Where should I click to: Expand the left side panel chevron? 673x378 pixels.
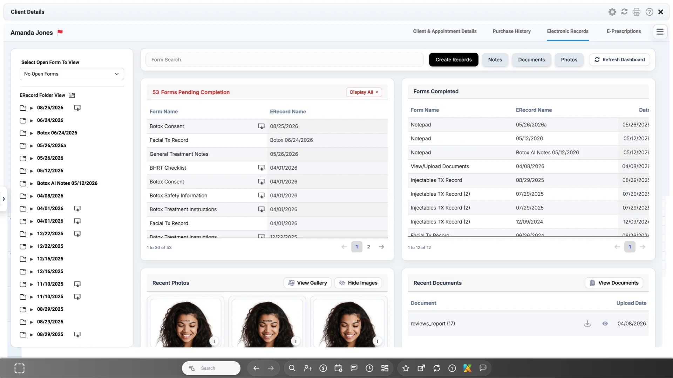tap(4, 199)
